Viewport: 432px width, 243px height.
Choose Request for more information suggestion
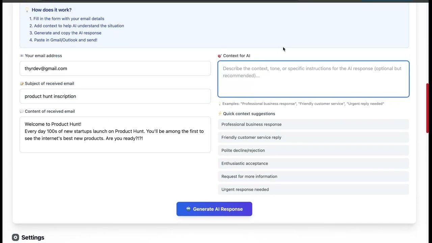tap(313, 176)
